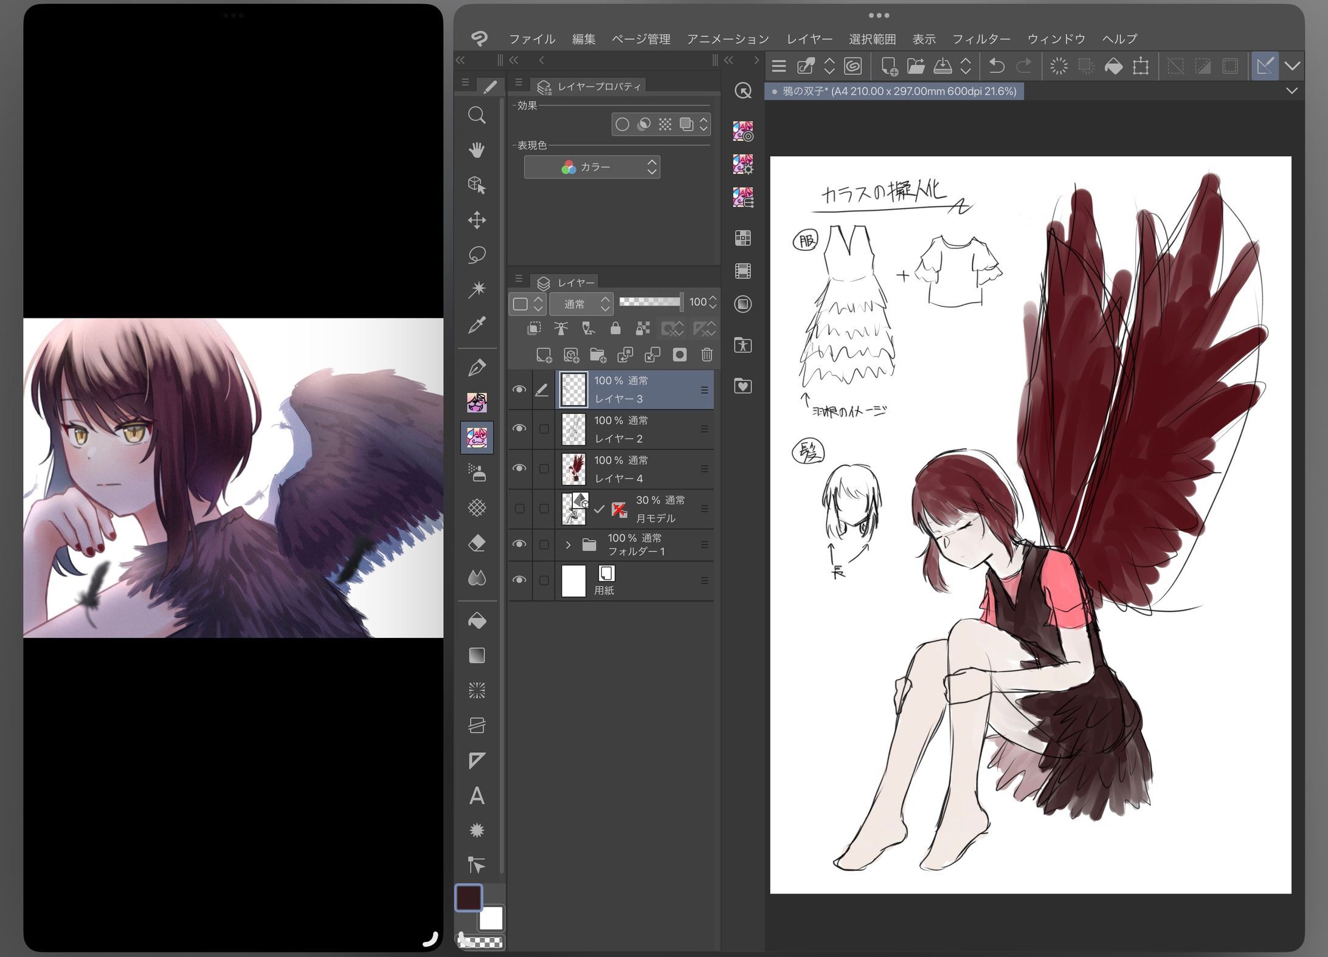Click the 用紙 white paper thumbnail
The width and height of the screenshot is (1328, 957).
573,580
